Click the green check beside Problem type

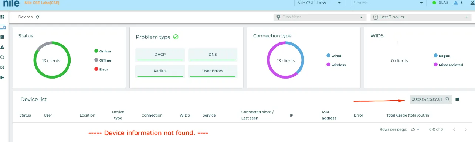click(176, 37)
